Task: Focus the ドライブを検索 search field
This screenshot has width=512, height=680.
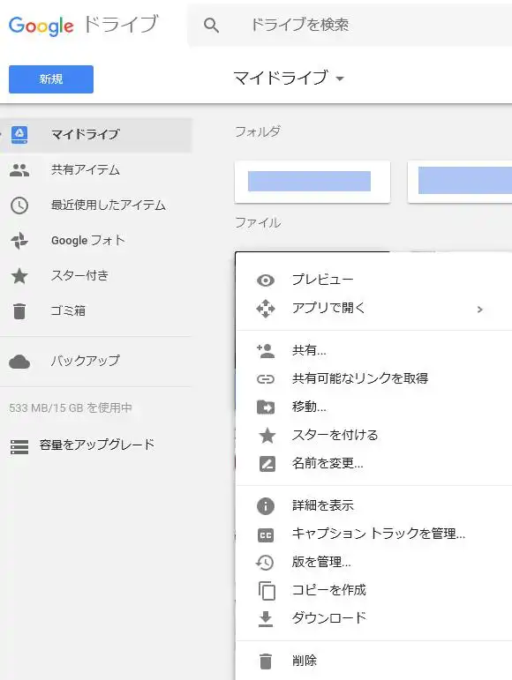Action: (350, 25)
